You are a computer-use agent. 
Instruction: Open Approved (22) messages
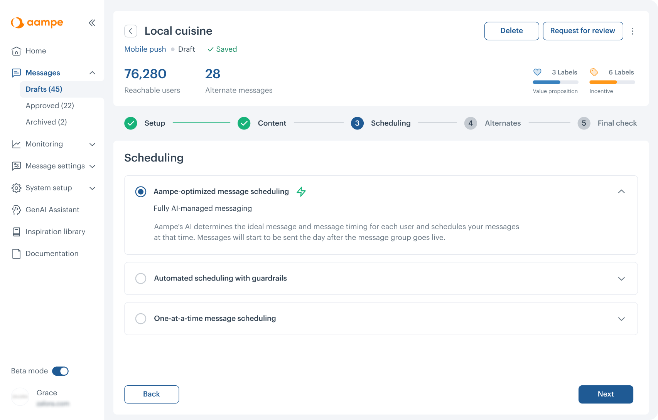click(x=50, y=106)
